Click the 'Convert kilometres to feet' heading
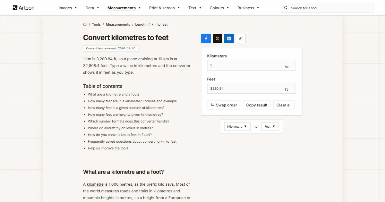The width and height of the screenshot is (385, 202). tap(126, 38)
